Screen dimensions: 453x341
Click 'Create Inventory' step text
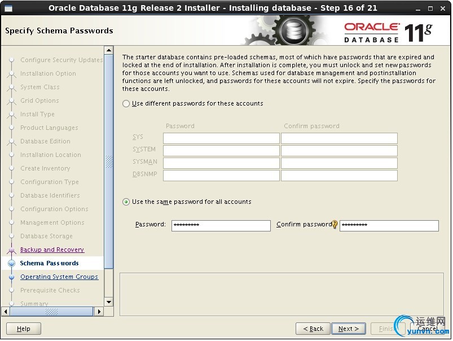45,168
